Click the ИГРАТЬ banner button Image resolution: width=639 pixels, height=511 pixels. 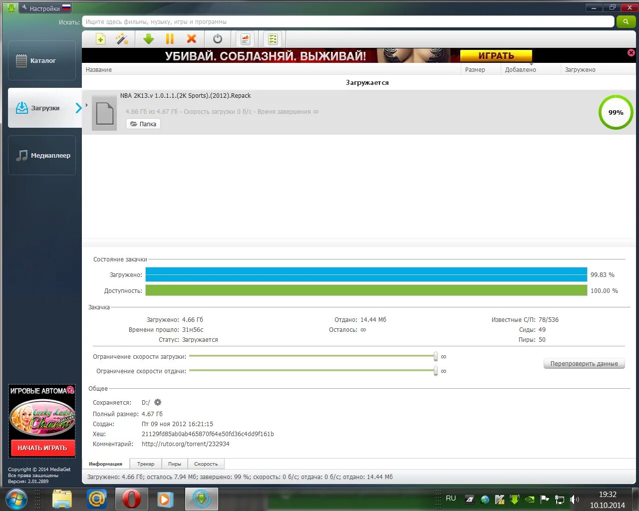point(496,55)
